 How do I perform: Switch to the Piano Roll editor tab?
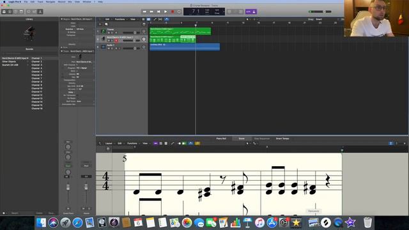click(x=221, y=139)
